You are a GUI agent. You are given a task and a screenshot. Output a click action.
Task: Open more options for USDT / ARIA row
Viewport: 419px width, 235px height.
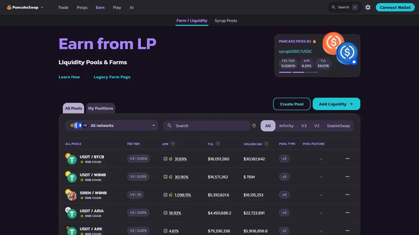click(347, 213)
